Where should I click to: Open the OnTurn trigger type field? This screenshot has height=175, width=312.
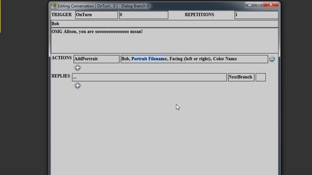97,15
